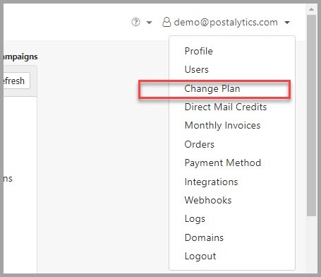Open Payment Method settings
Screen dimensions: 321x277
click(x=223, y=163)
